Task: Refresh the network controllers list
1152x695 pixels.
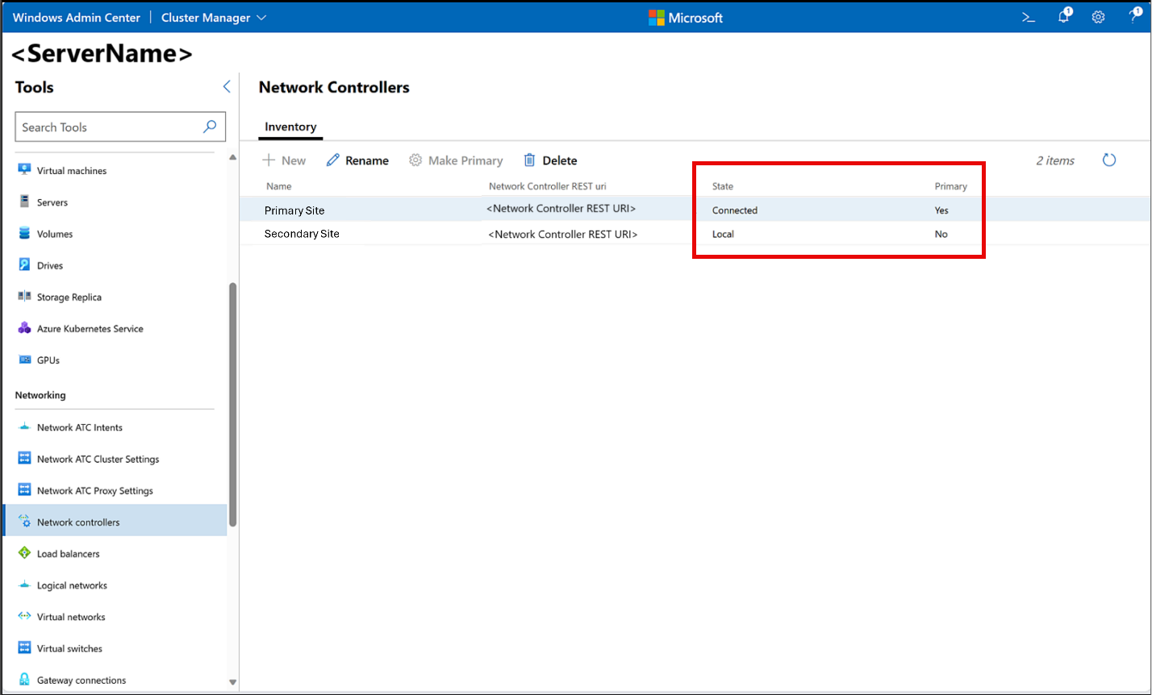Action: (x=1109, y=160)
